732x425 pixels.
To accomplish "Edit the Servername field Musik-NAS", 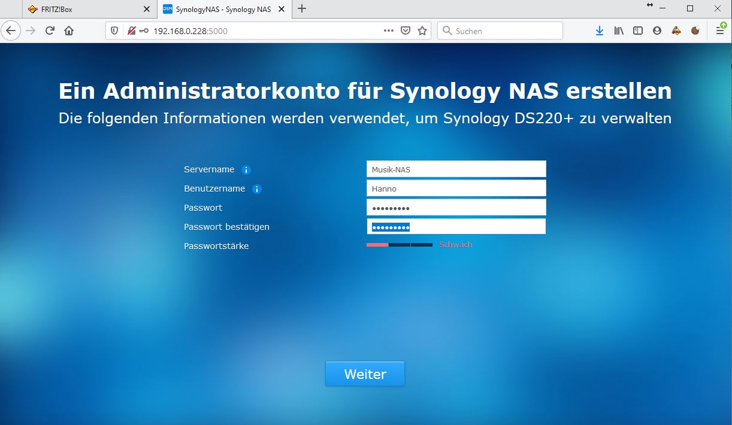I will pyautogui.click(x=456, y=169).
